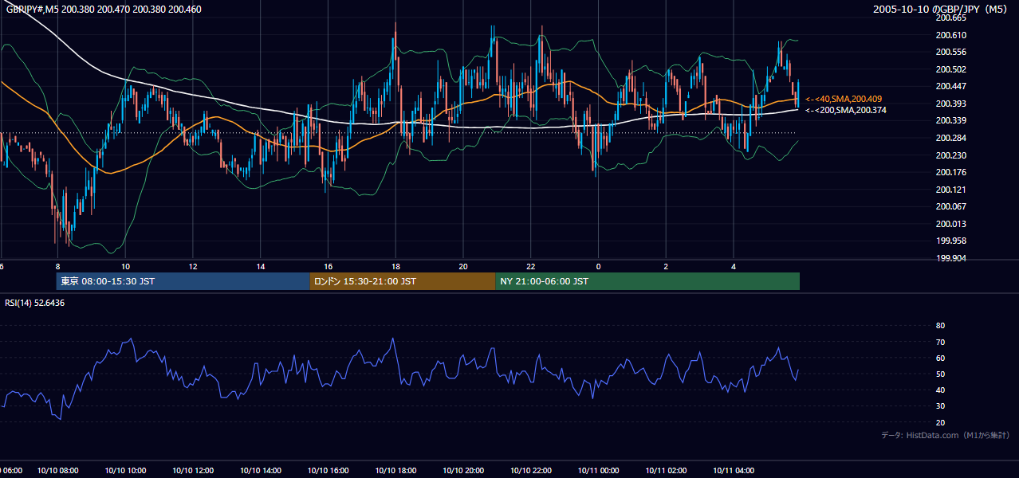Viewport: 1019px width, 478px height.
Task: Click price axis value 199.904
Action: click(x=950, y=258)
